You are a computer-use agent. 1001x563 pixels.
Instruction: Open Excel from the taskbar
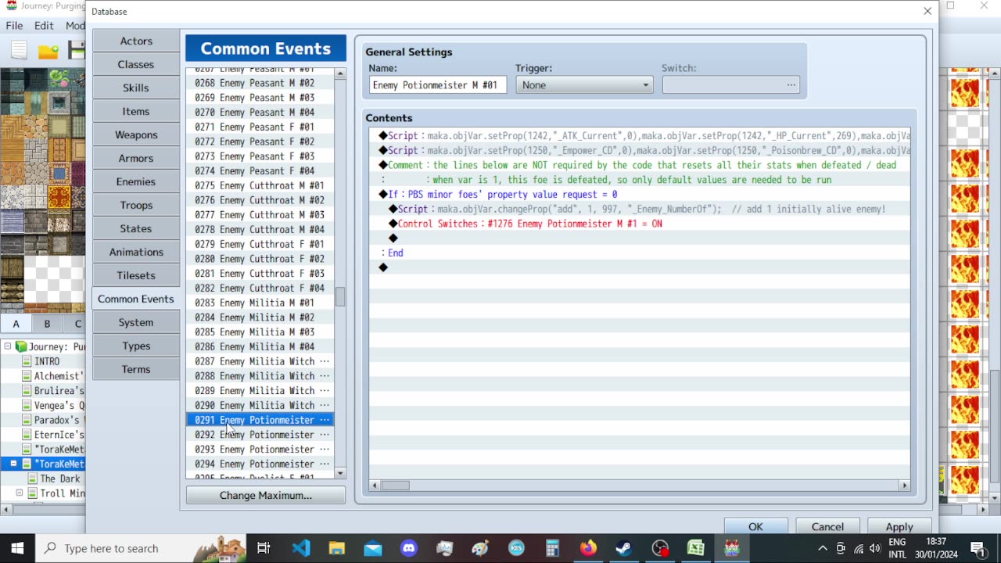695,548
